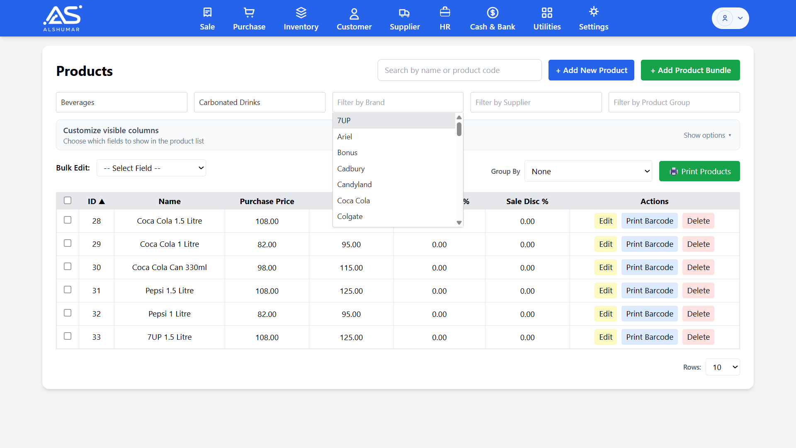Open the Utilities grid icon
796x448 pixels.
pyautogui.click(x=547, y=13)
